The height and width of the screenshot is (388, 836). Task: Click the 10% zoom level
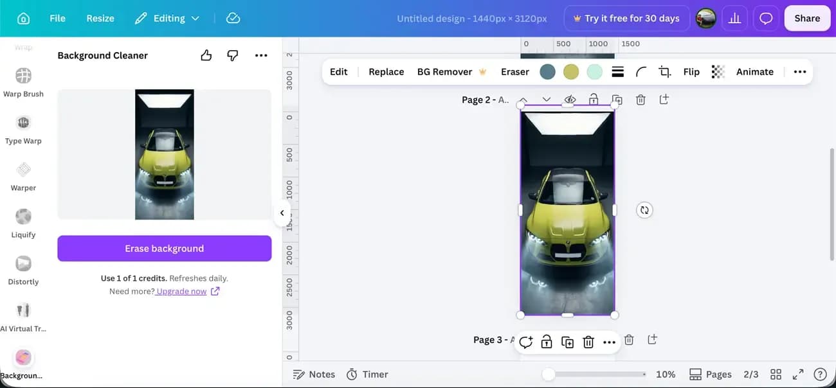pos(666,375)
